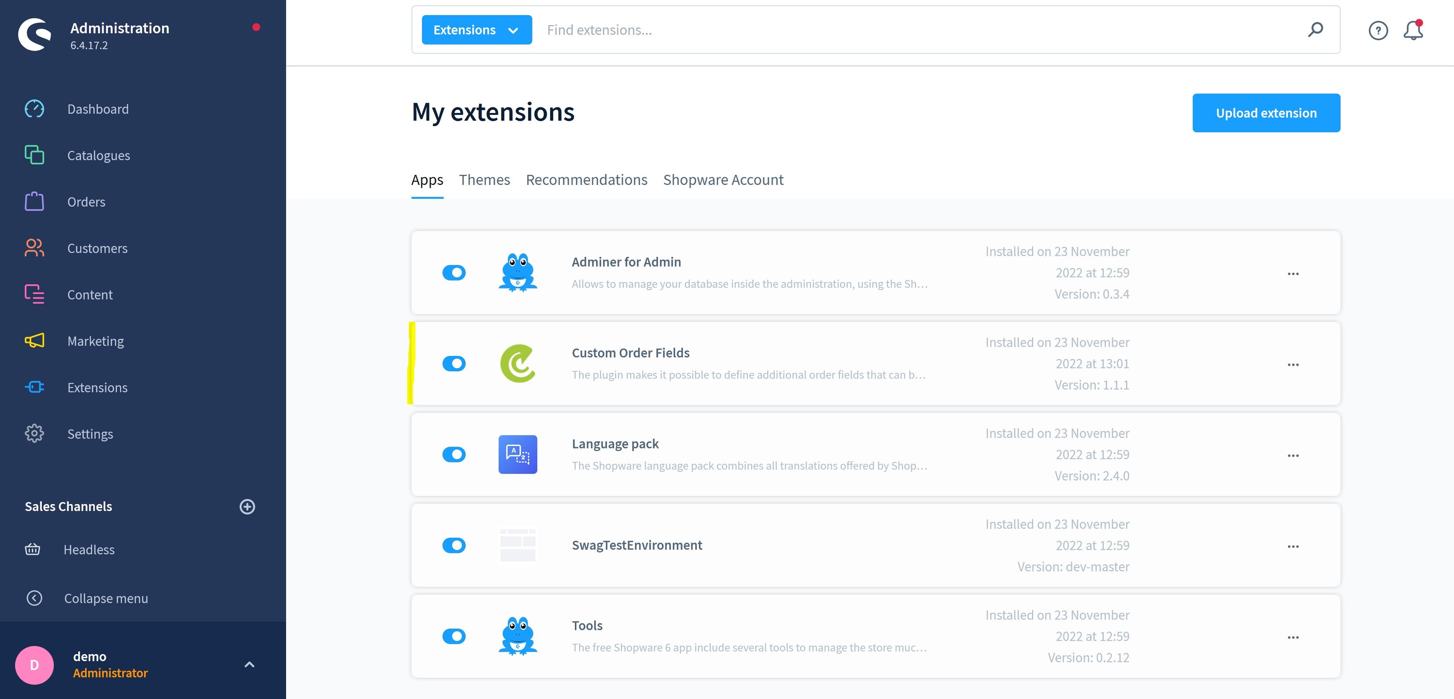Focus the Find extensions search field

[920, 30]
